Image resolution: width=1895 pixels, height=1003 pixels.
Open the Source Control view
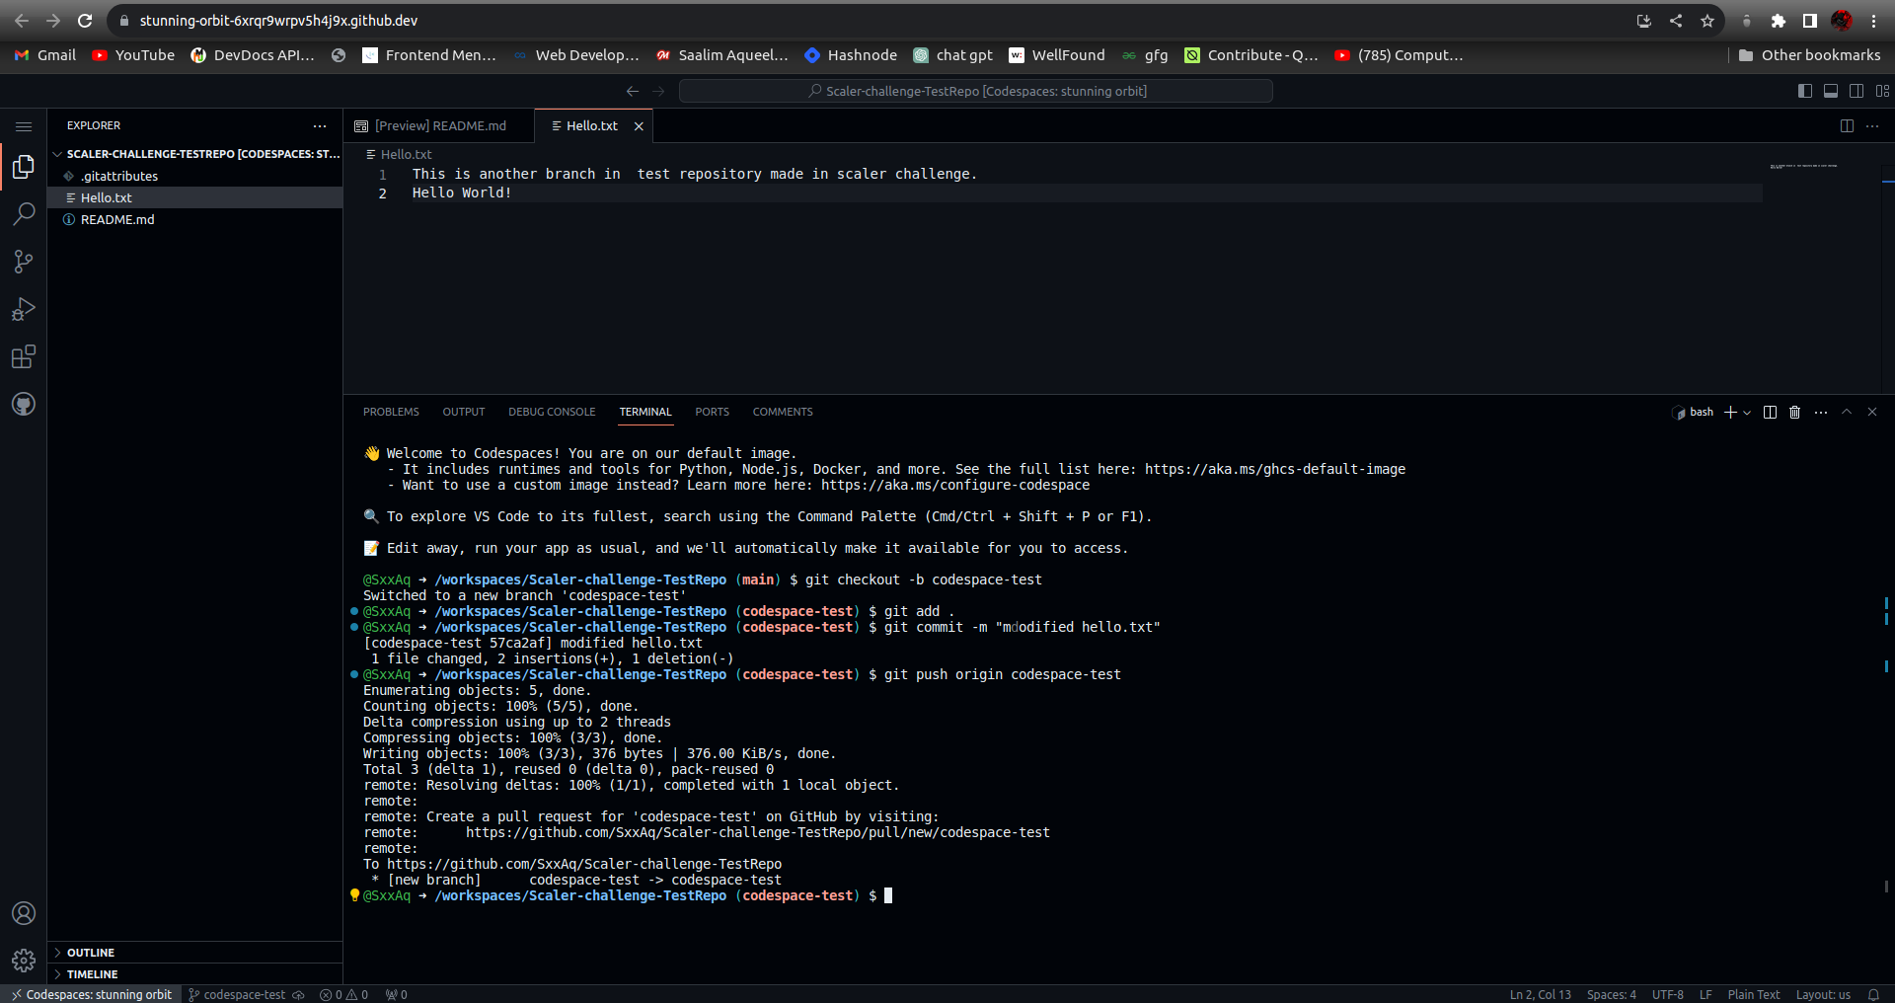(24, 262)
